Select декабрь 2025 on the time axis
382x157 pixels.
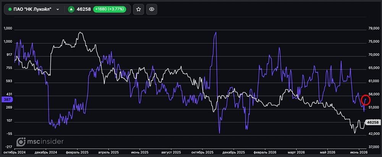234,153
